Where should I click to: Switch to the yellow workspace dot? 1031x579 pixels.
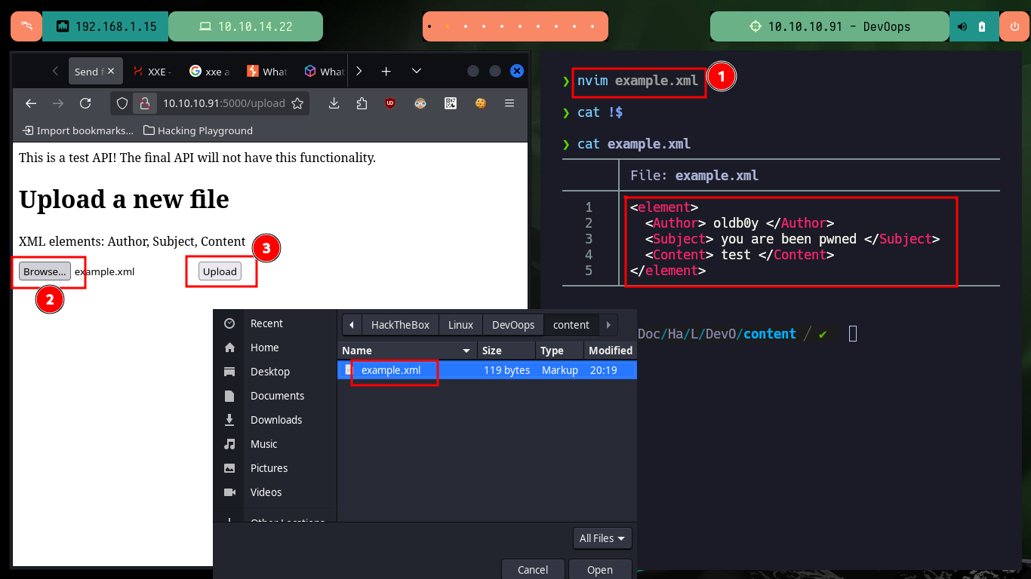[447, 26]
